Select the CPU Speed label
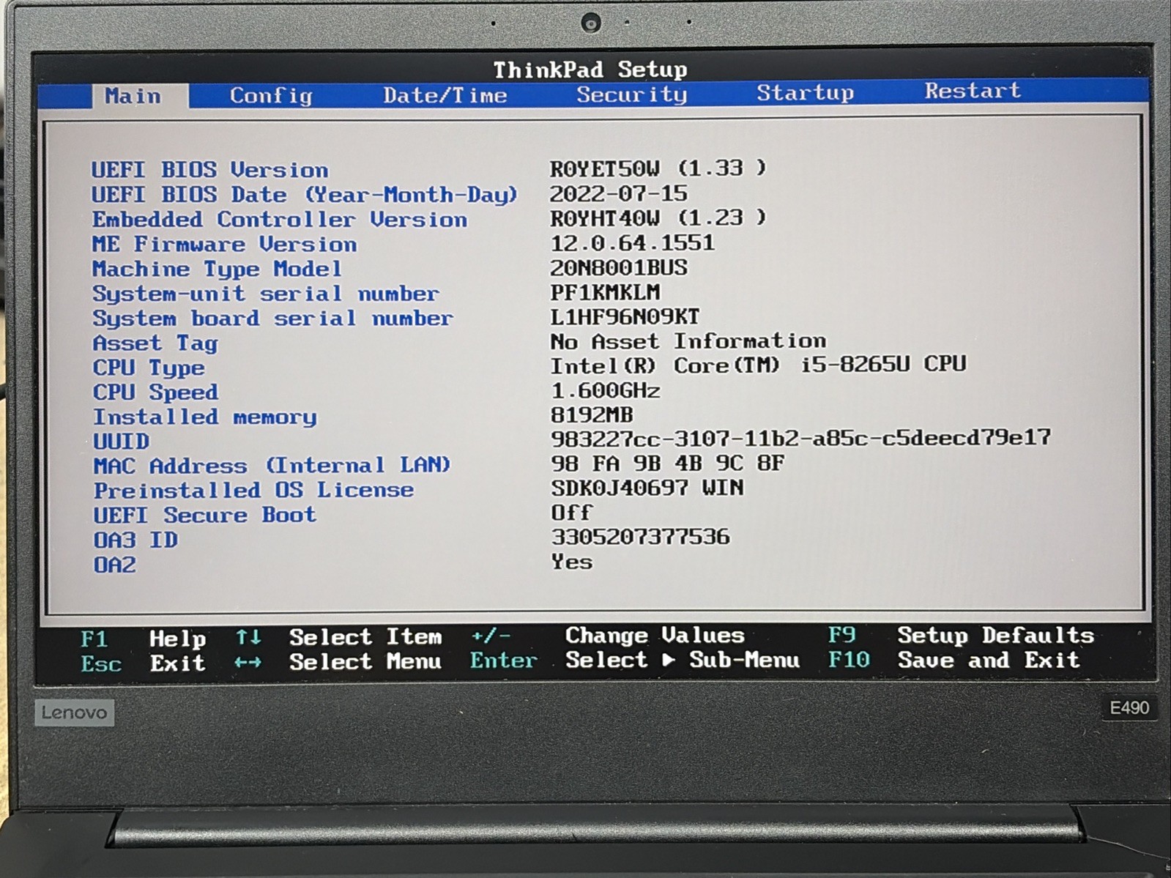1171x878 pixels. pyautogui.click(x=155, y=393)
